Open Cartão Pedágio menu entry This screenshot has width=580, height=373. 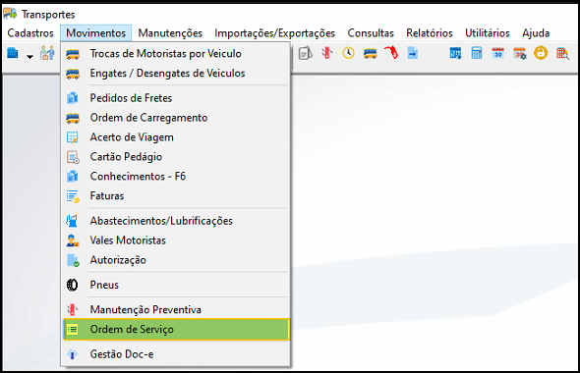pos(176,157)
